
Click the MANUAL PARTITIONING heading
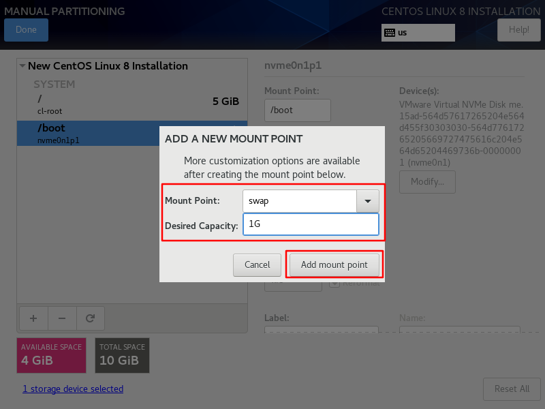coord(64,11)
